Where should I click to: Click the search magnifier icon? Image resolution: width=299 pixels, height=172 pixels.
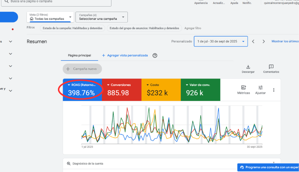click(6, 1)
